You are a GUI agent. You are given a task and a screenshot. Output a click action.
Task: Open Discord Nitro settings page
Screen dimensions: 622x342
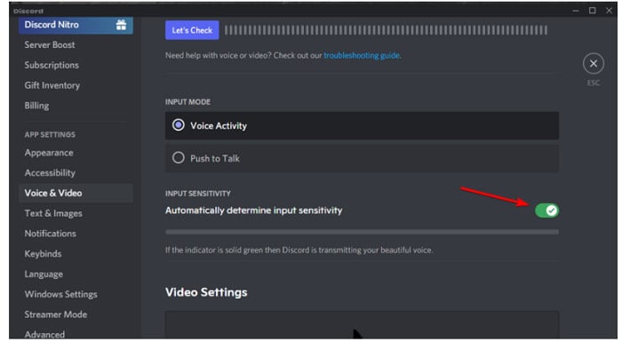pyautogui.click(x=76, y=25)
